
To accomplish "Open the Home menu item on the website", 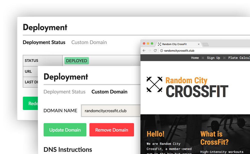I will coord(195,58).
